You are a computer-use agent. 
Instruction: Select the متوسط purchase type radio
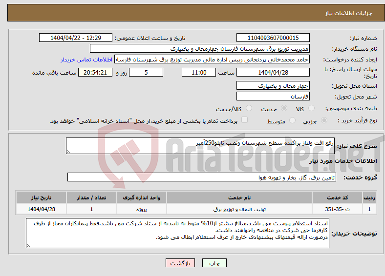click(x=292, y=120)
